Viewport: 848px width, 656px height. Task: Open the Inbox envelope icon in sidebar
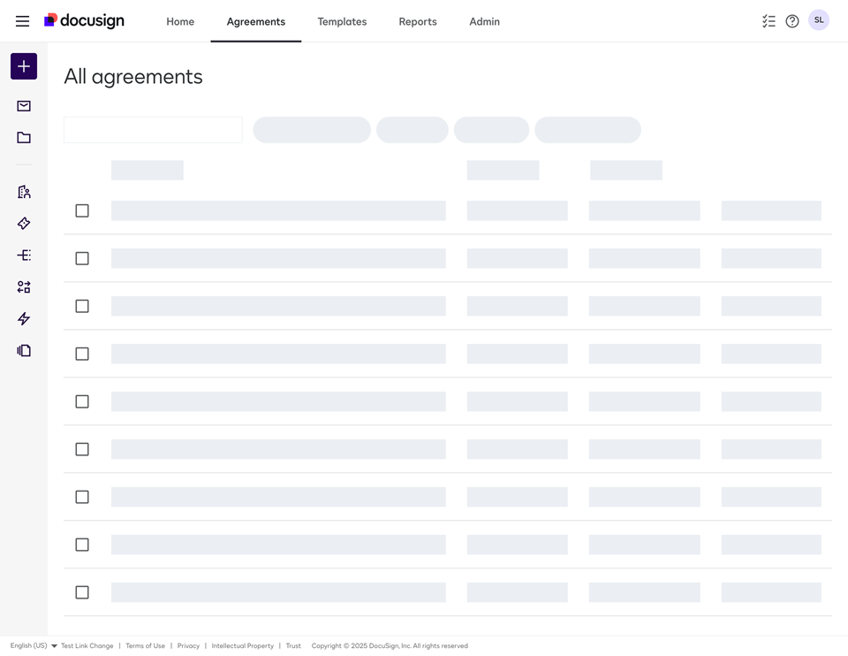[x=24, y=105]
